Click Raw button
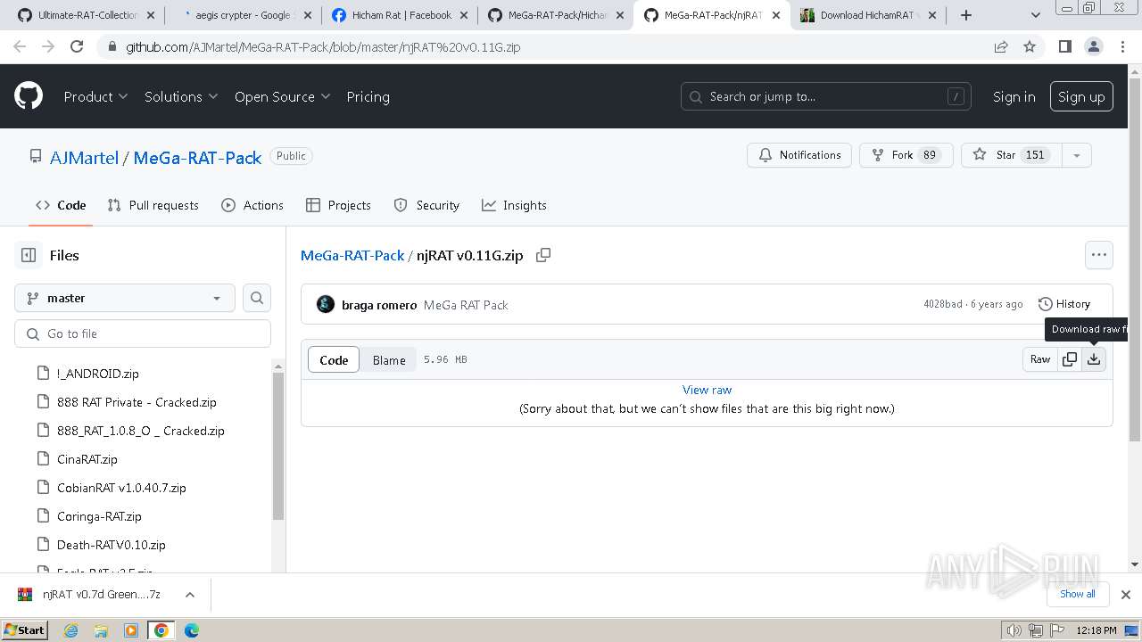This screenshot has width=1142, height=642. point(1040,359)
